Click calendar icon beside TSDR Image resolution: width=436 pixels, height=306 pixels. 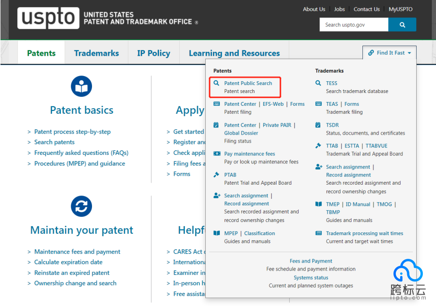pyautogui.click(x=318, y=125)
